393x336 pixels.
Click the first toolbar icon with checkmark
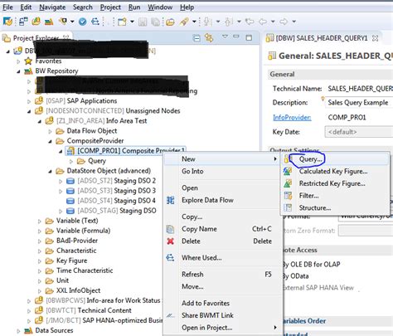[7, 22]
